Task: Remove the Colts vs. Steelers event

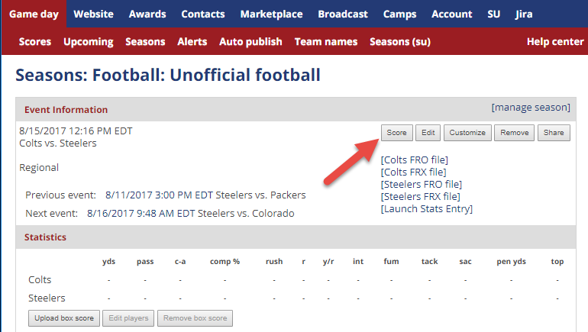Action: [514, 133]
